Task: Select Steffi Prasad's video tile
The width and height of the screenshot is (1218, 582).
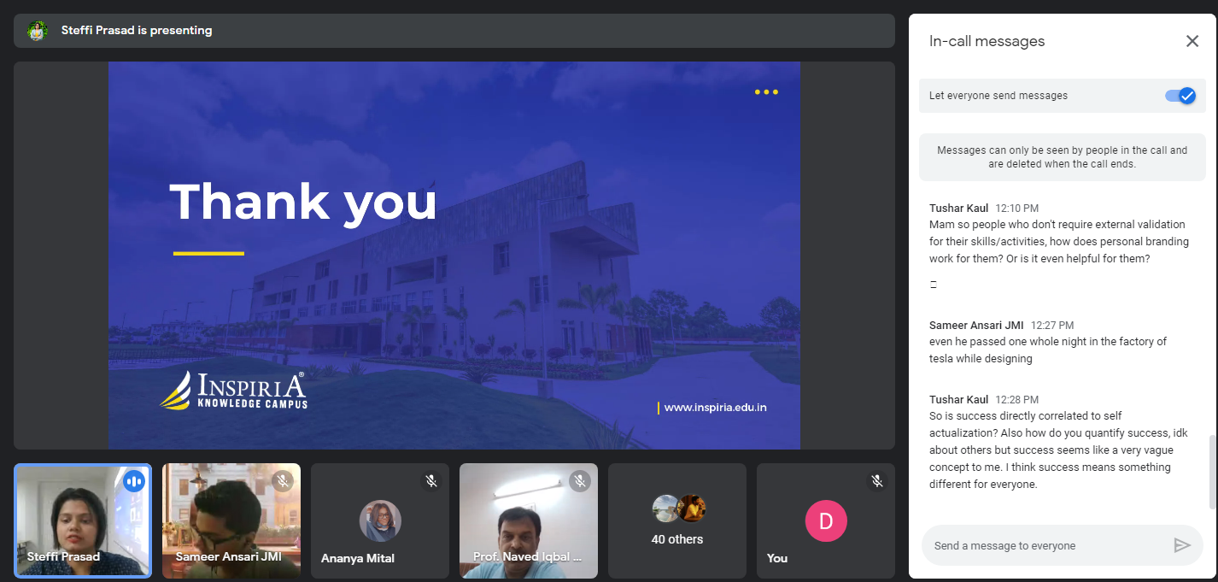Action: pyautogui.click(x=83, y=520)
